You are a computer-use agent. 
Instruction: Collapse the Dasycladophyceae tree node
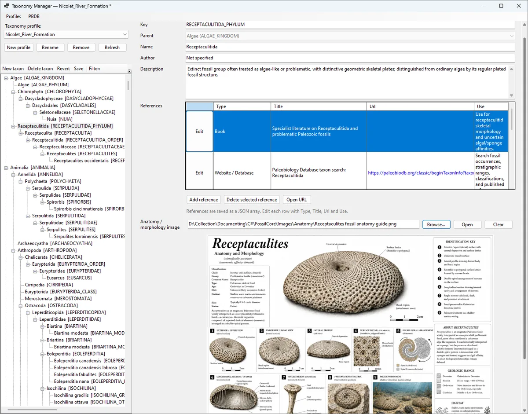click(x=20, y=99)
